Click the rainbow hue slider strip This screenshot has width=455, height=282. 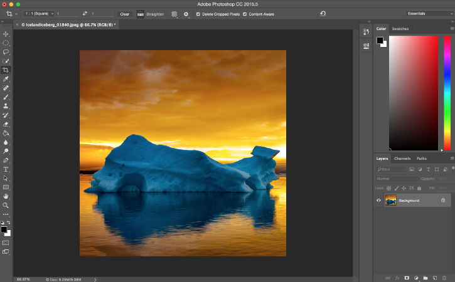(x=446, y=92)
